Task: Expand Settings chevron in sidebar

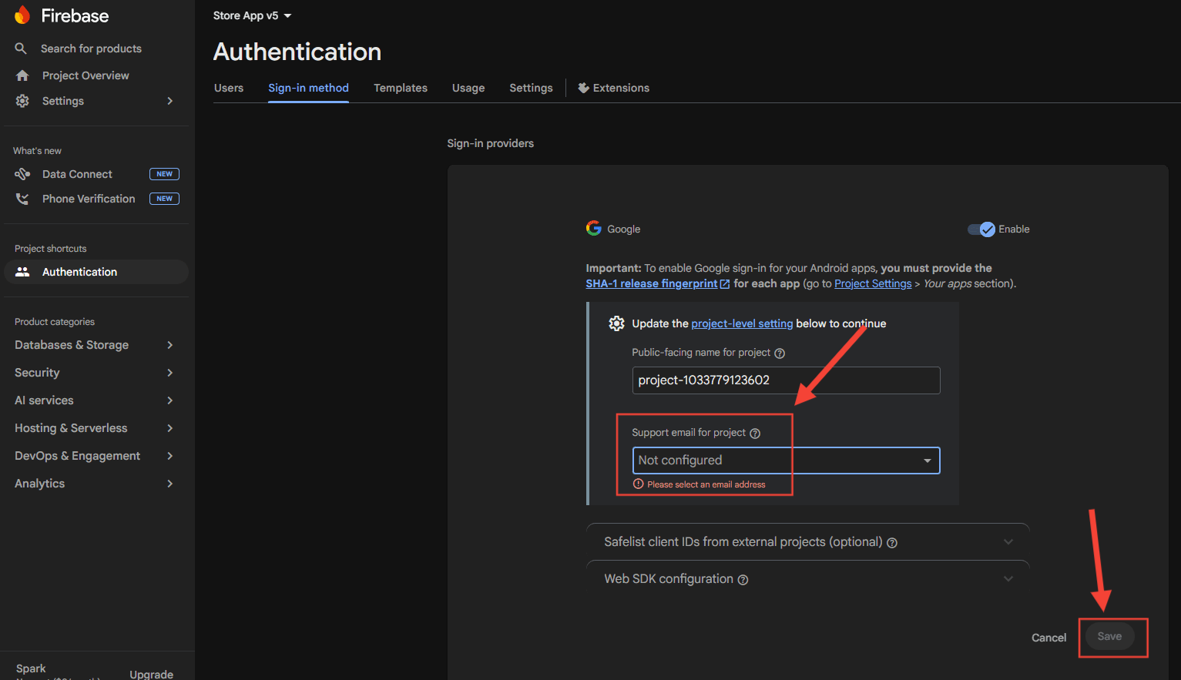Action: (x=170, y=101)
